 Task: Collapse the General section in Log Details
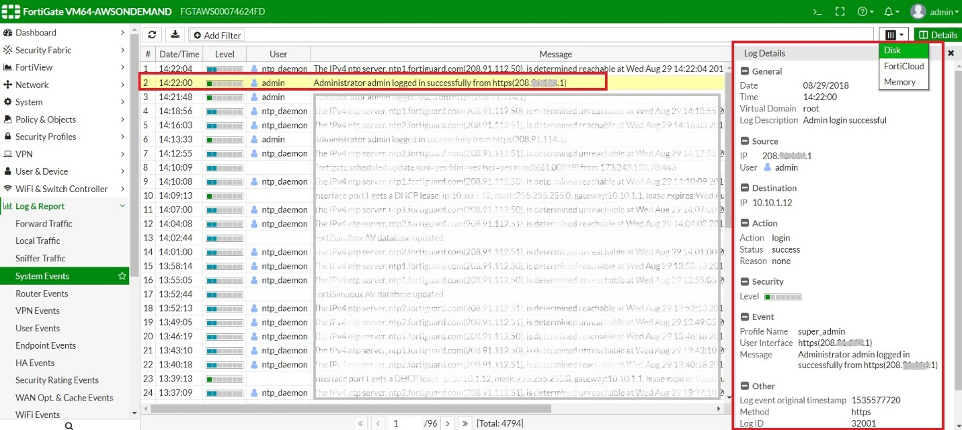tap(744, 71)
